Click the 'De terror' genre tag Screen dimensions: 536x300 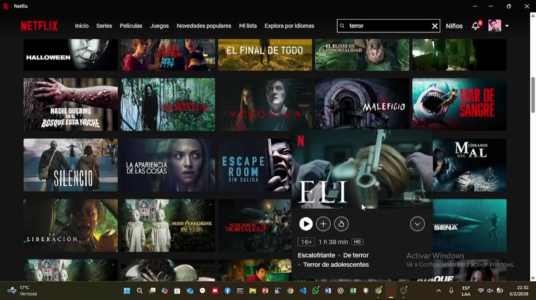coord(356,255)
